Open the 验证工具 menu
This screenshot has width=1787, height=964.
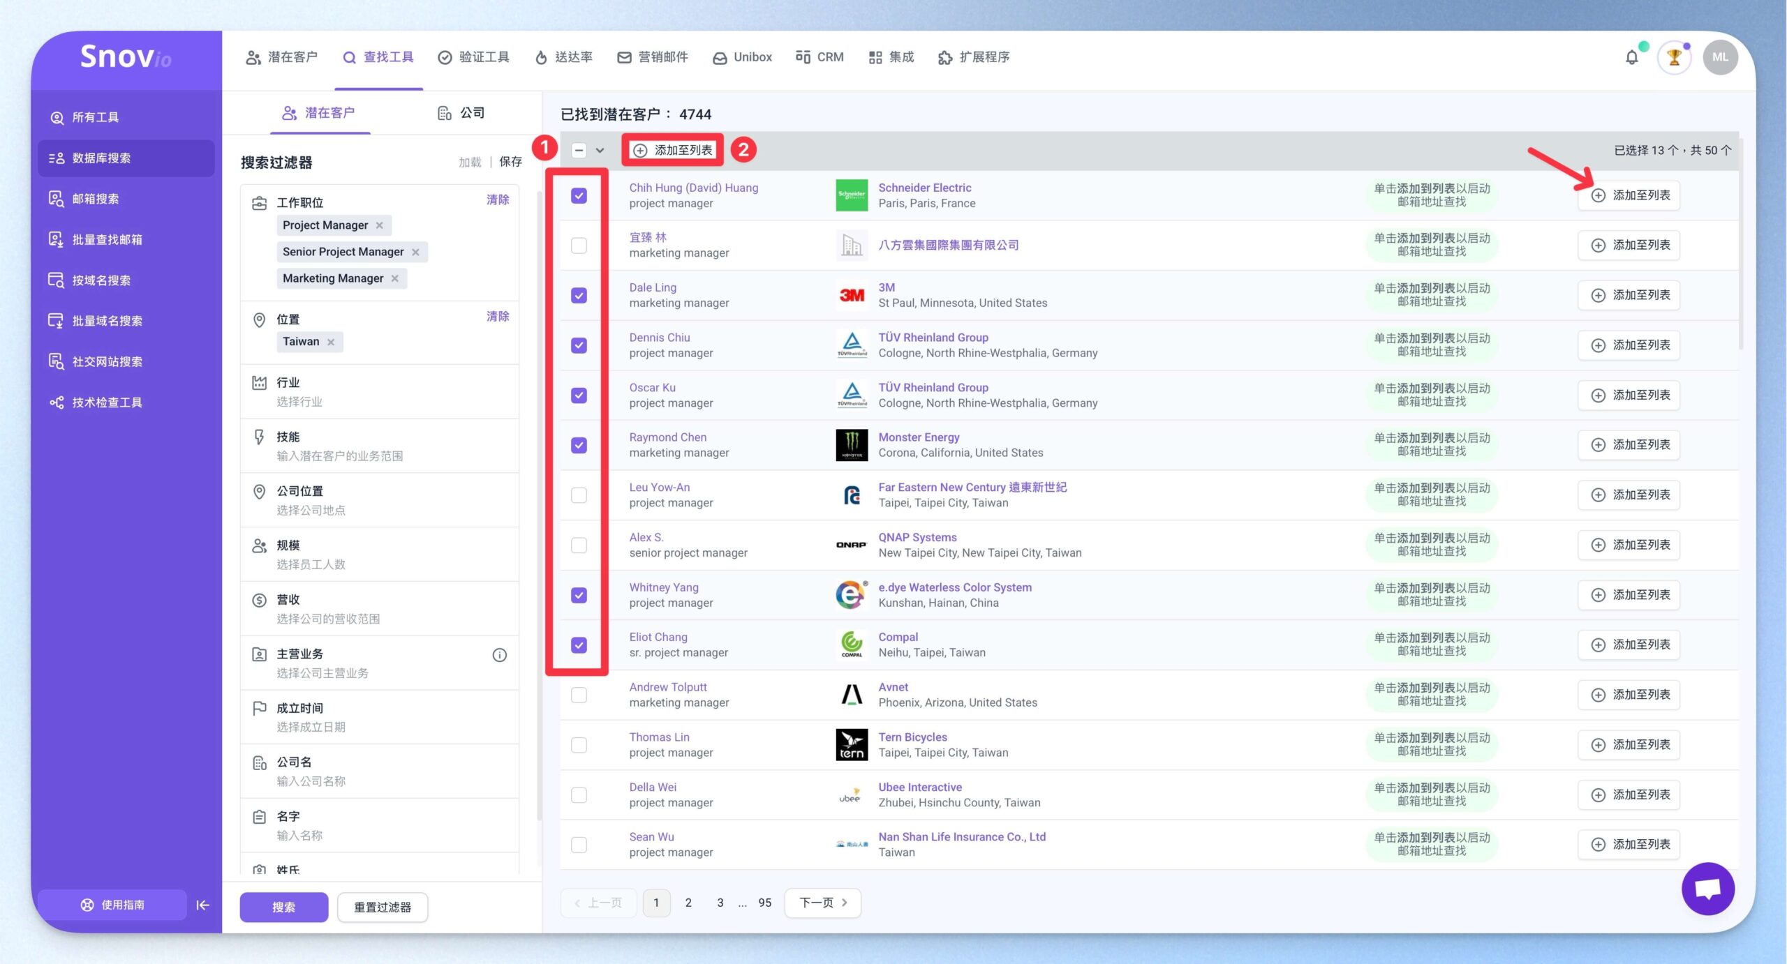pyautogui.click(x=474, y=57)
